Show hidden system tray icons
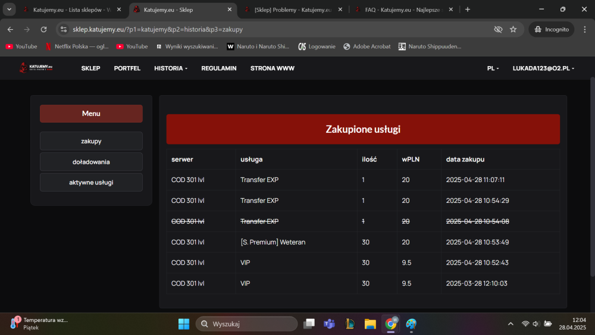Image resolution: width=595 pixels, height=335 pixels. [x=511, y=324]
